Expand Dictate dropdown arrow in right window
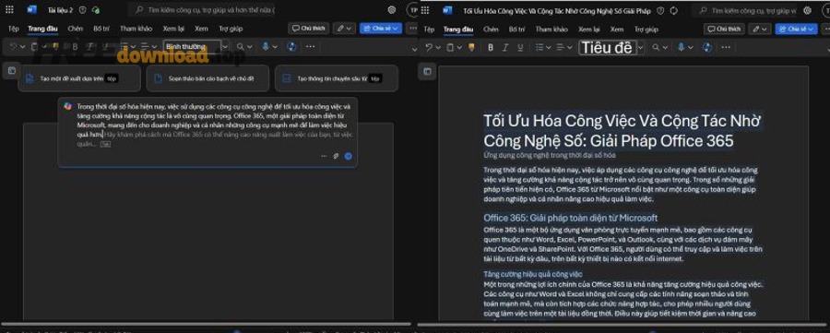 pos(690,47)
